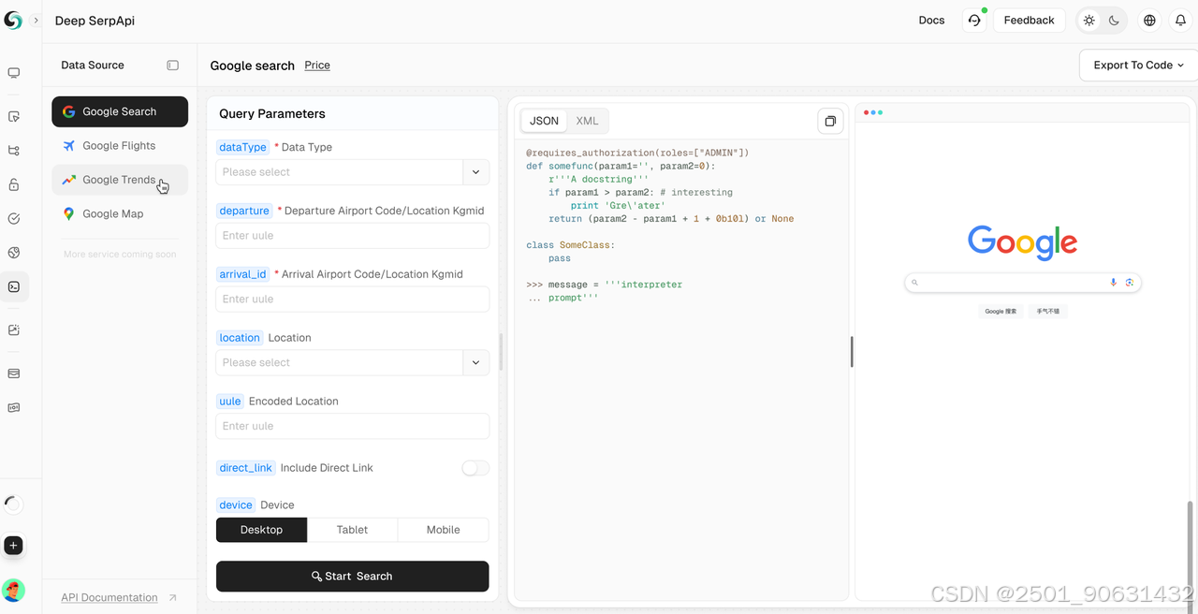Click the location parameter tag
1198x614 pixels.
[x=240, y=338]
